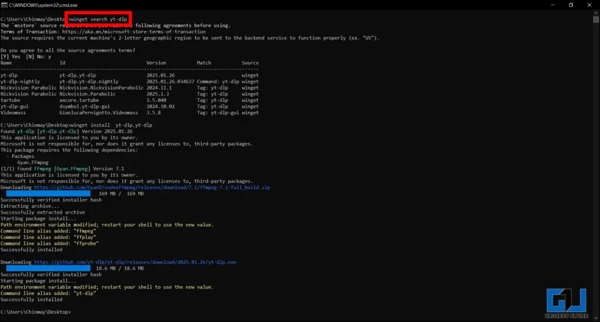Click the 'yt-dlp-nightly' name cell
Screen dimensions: 600x322
(x=21, y=81)
